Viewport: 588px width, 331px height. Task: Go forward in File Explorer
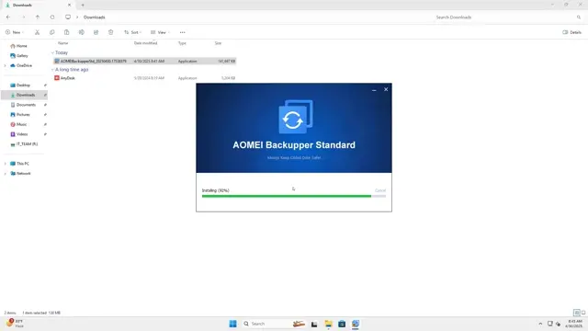click(23, 17)
